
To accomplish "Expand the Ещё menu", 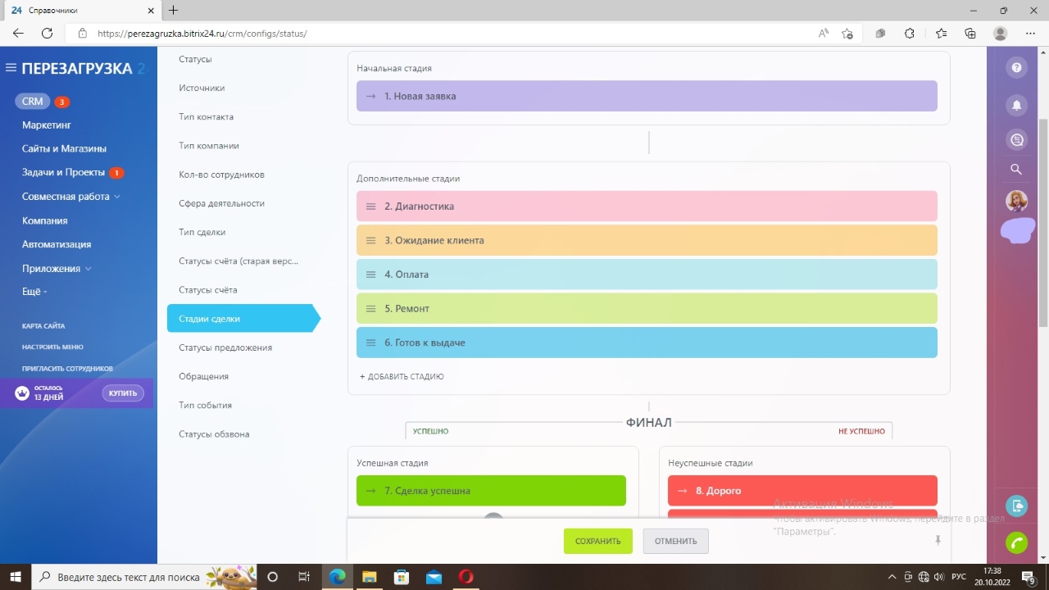I will click(x=34, y=292).
